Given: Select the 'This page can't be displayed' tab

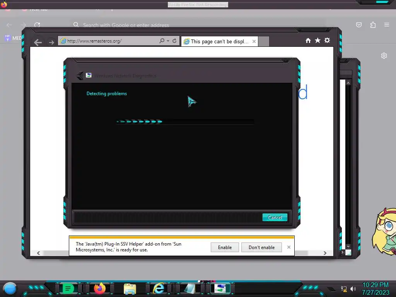Looking at the screenshot, I should click(220, 41).
